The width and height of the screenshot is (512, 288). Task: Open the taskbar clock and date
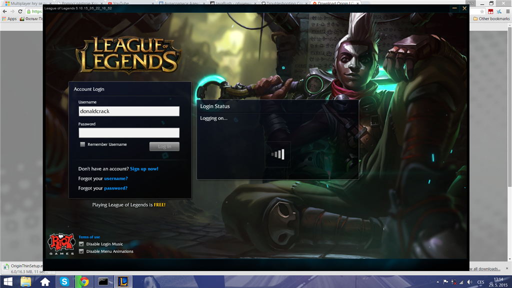[x=498, y=282]
